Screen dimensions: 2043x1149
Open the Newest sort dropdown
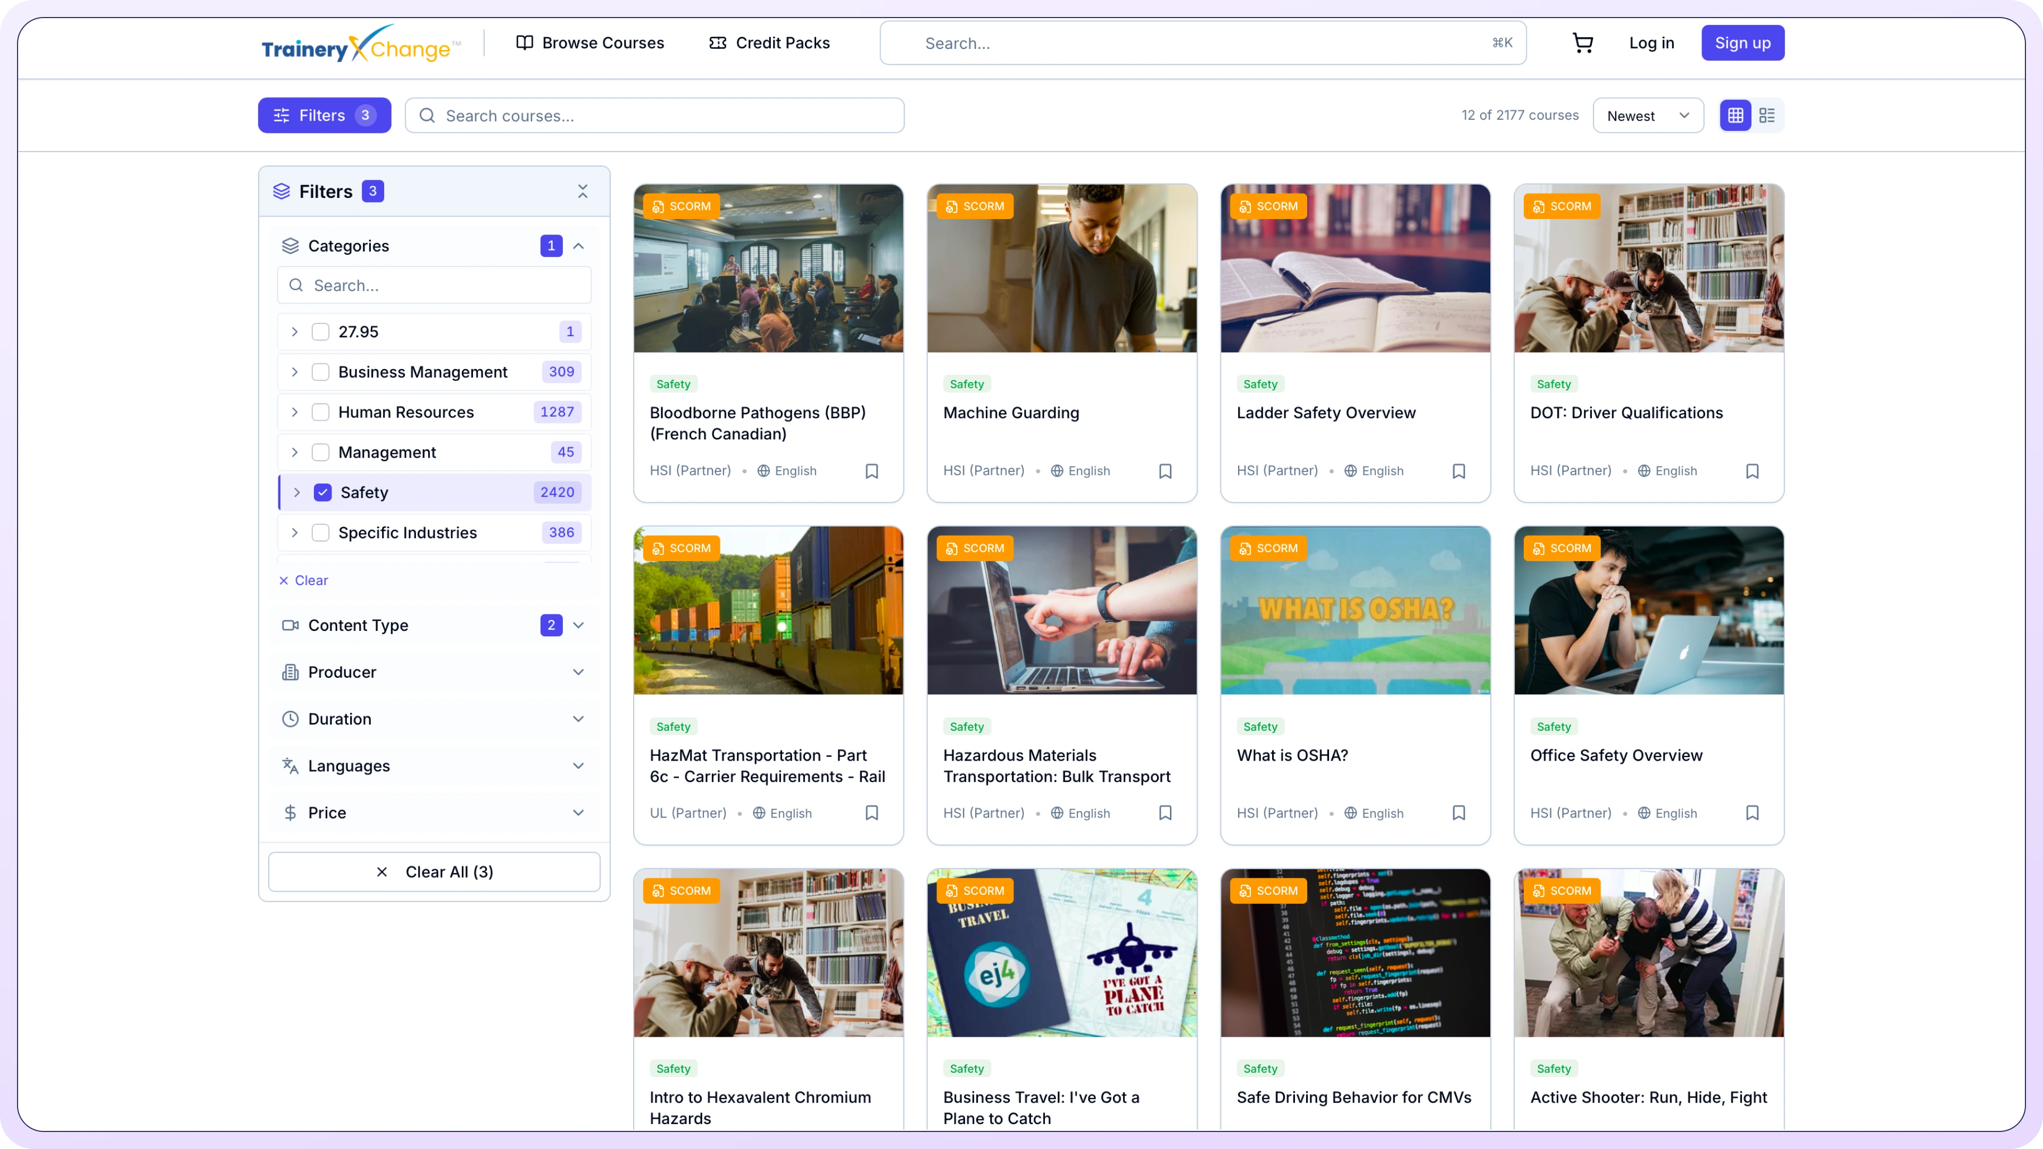coord(1648,115)
